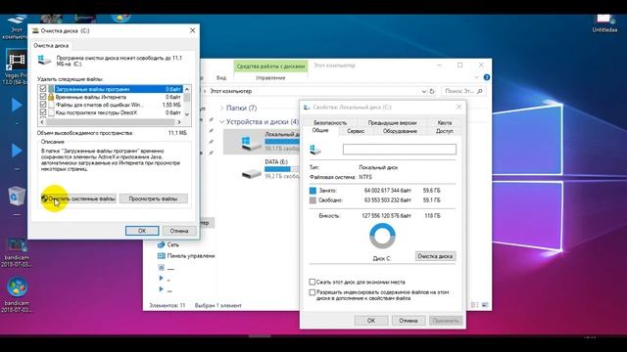
Task: Click Отмена in disk Properties window
Action: tap(408, 321)
